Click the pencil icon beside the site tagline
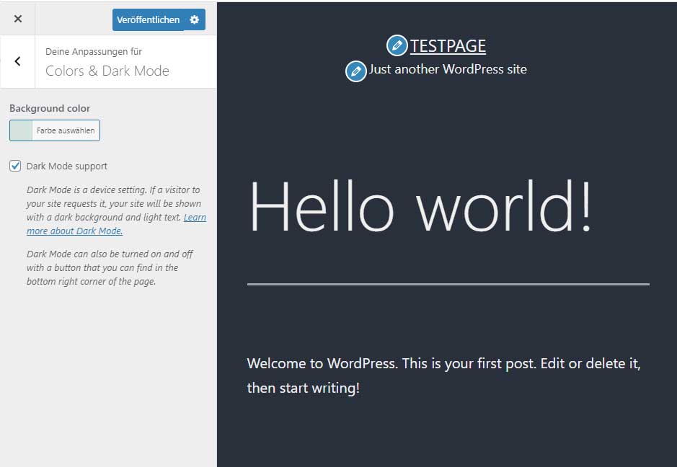The width and height of the screenshot is (677, 467). [x=355, y=71]
